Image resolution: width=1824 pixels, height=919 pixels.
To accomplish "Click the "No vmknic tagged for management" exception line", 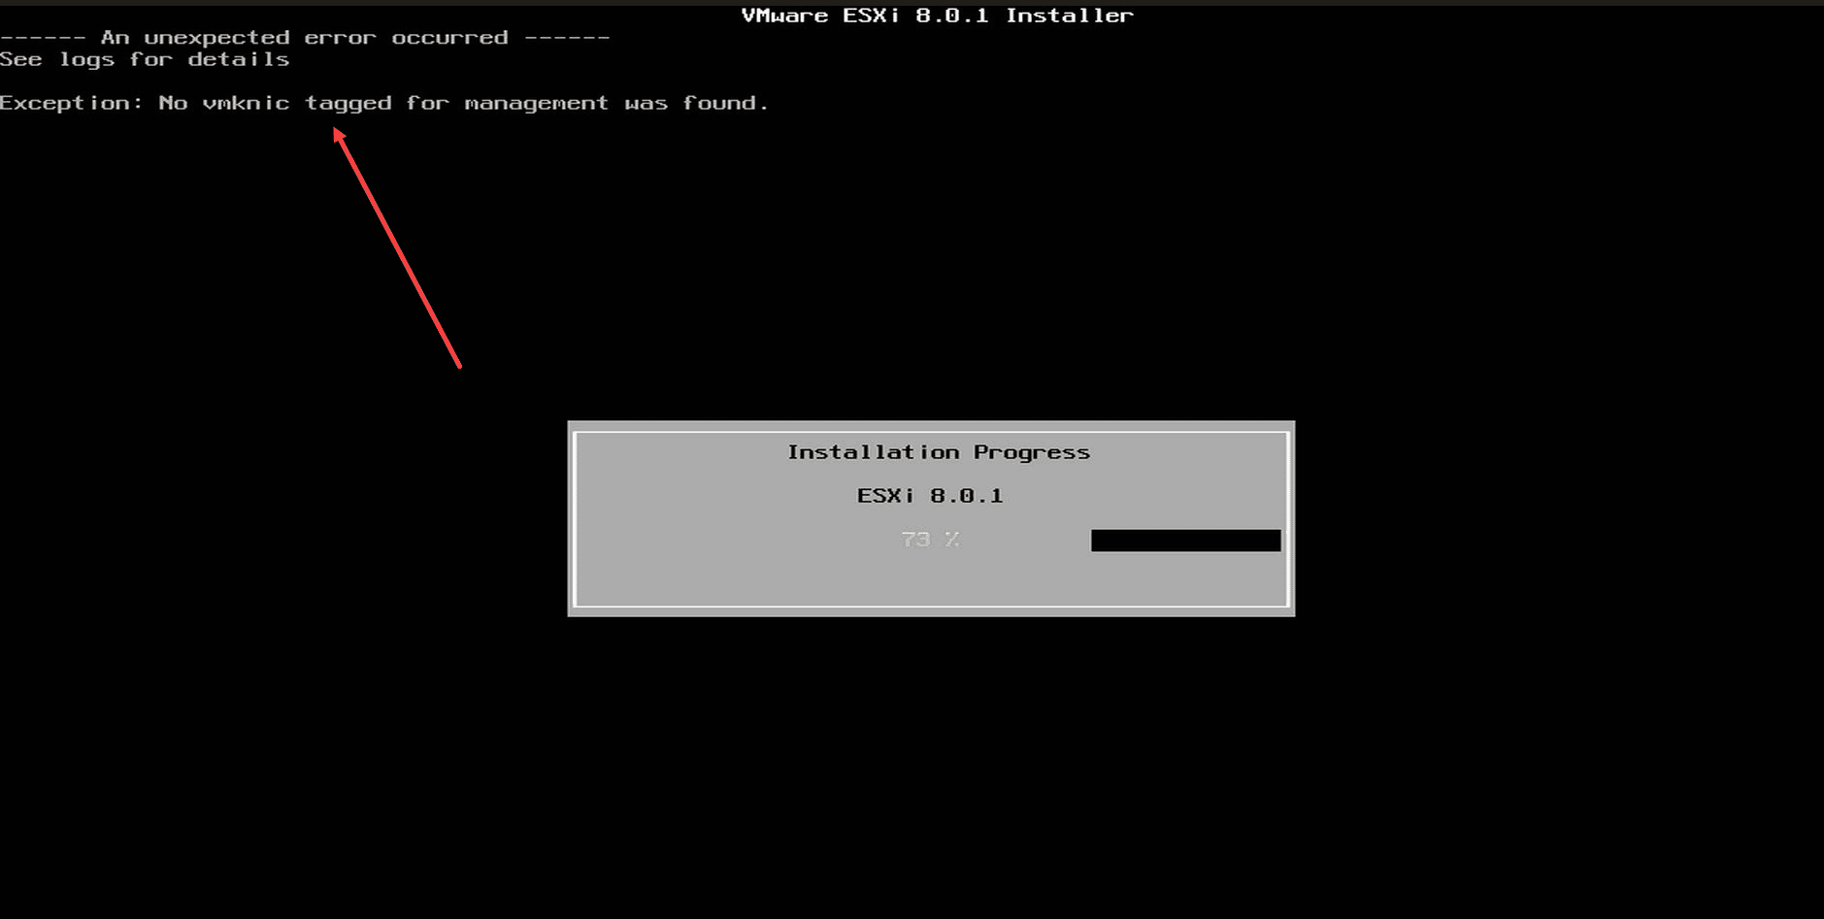I will coord(384,103).
